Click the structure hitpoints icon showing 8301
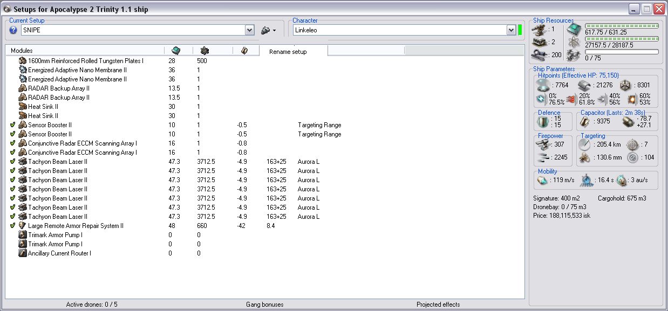 pyautogui.click(x=626, y=85)
